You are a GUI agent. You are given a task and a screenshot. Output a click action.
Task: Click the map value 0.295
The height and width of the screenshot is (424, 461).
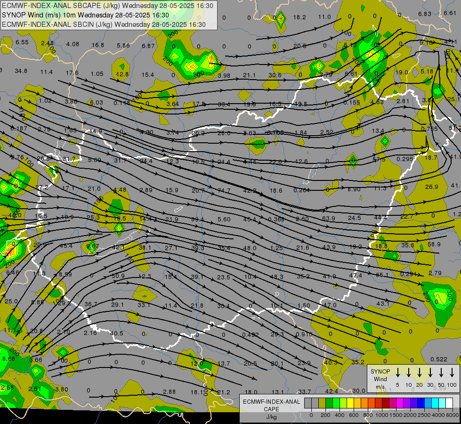tap(405, 159)
